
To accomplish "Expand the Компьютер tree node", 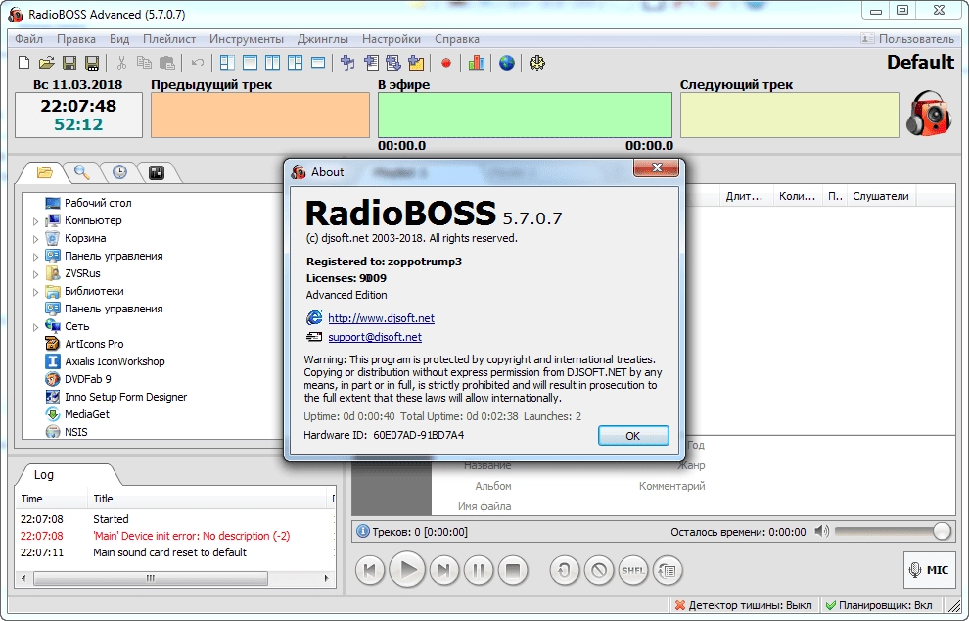I will point(36,220).
